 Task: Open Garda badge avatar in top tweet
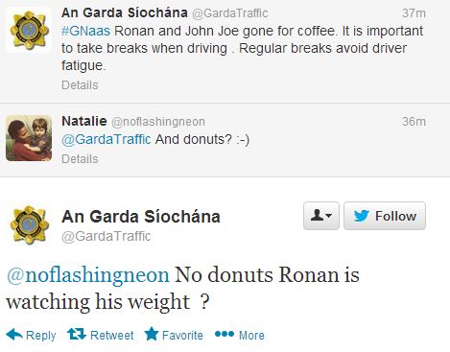[29, 30]
